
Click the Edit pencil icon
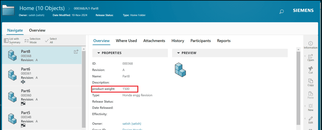(x=310, y=119)
